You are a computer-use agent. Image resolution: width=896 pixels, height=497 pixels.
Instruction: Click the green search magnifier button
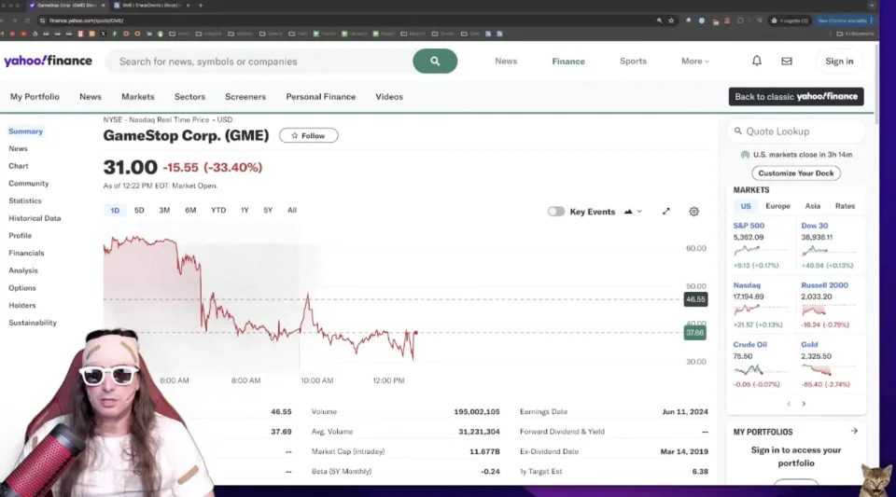click(435, 61)
